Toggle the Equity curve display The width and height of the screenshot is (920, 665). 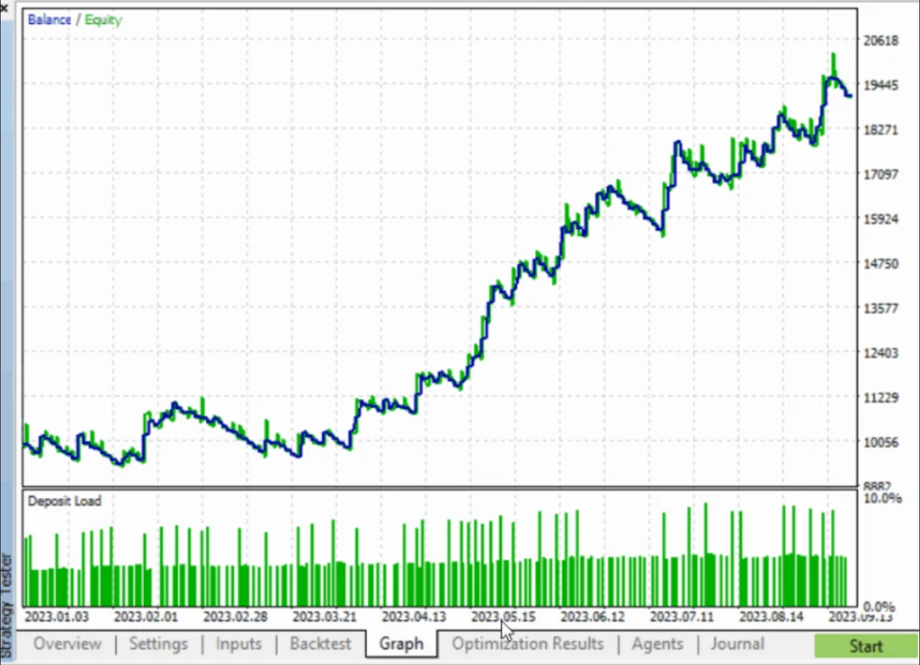(103, 18)
